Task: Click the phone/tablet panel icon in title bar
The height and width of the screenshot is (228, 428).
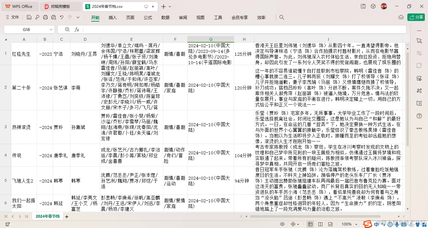Action: [363, 6]
